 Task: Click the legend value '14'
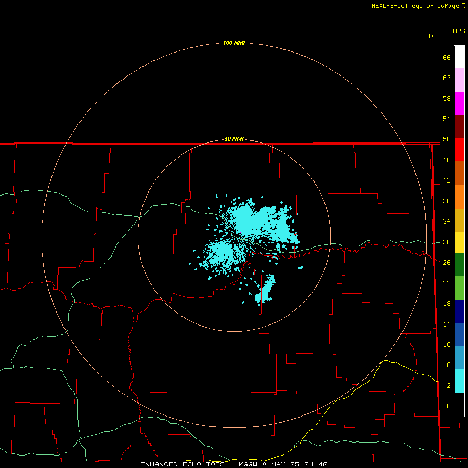pos(447,324)
